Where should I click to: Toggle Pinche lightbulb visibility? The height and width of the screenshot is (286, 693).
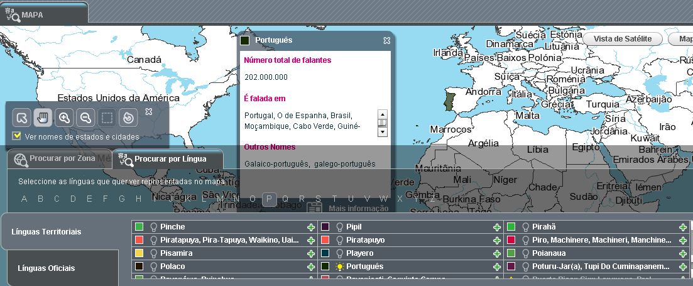(154, 227)
